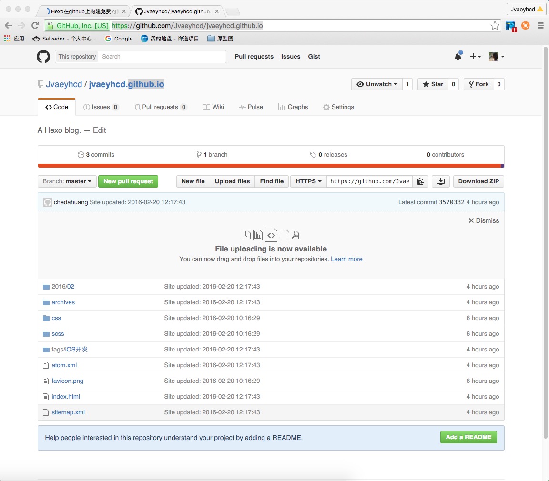Click the Learn more link
Screen dimensions: 549x481
[346, 259]
